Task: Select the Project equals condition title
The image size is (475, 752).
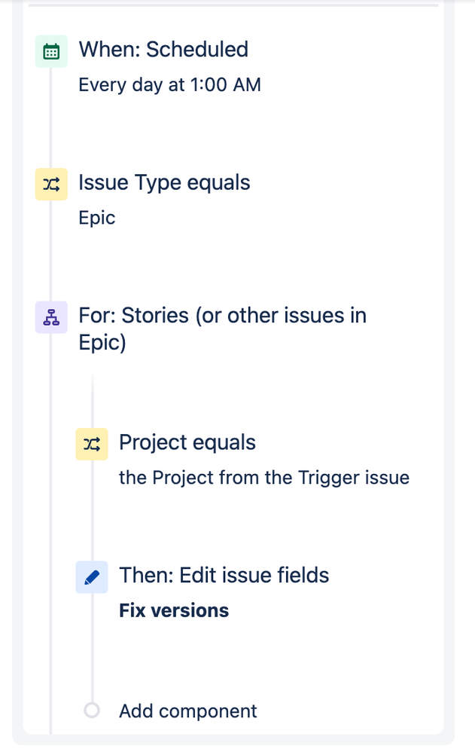Action: 187,442
